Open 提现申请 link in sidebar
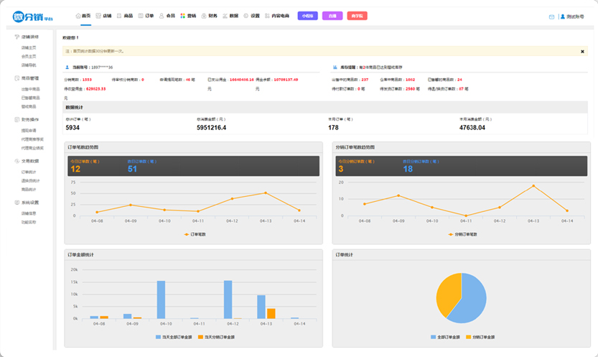Image resolution: width=598 pixels, height=357 pixels. tap(29, 131)
